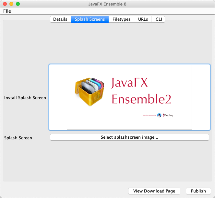Click the JavaFX Ensemble2 title text
This screenshot has width=215, height=198.
[141, 91]
